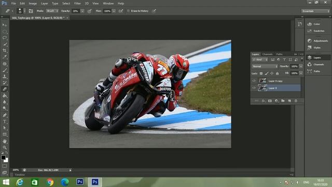Select the Dodge tool
The width and height of the screenshot is (332, 187).
(x=5, y=109)
